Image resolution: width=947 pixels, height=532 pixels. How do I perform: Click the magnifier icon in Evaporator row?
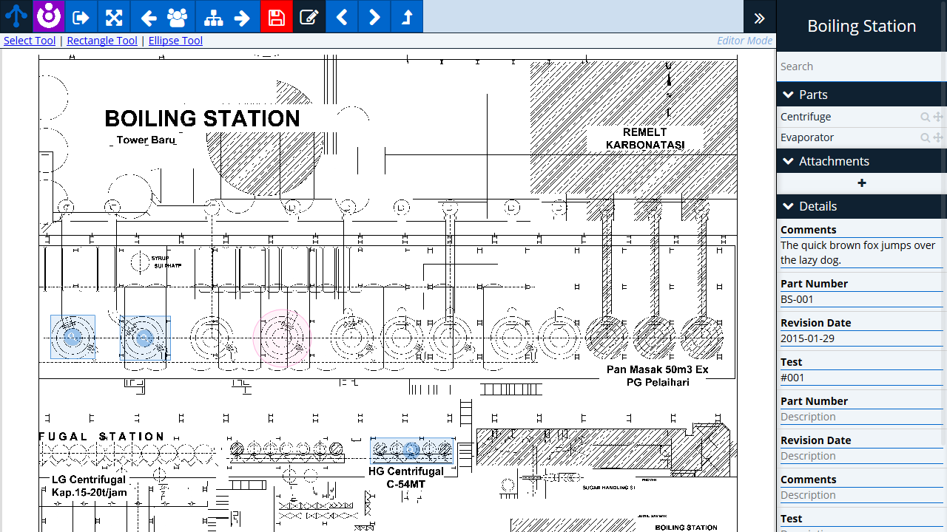(x=925, y=137)
